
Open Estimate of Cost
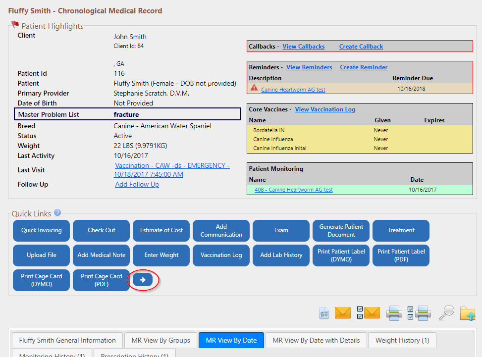[161, 230]
